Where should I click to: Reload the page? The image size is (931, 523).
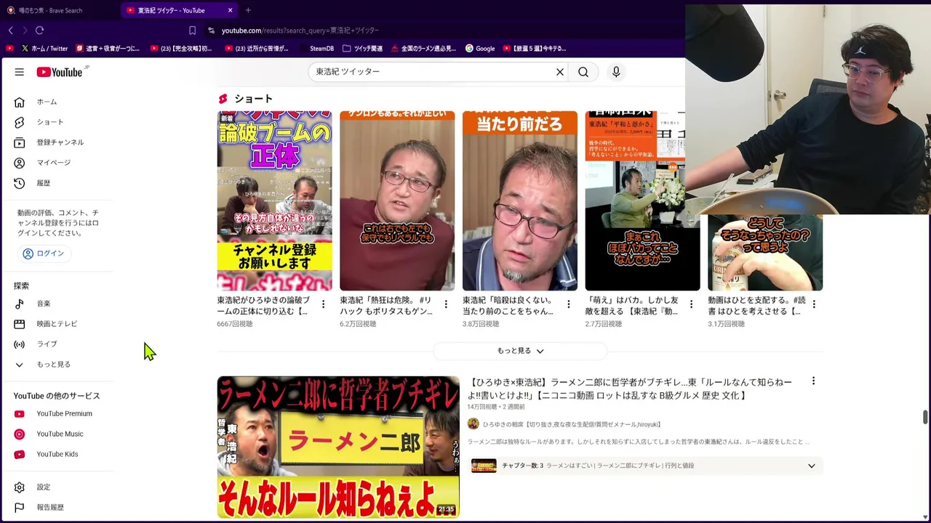pyautogui.click(x=39, y=31)
